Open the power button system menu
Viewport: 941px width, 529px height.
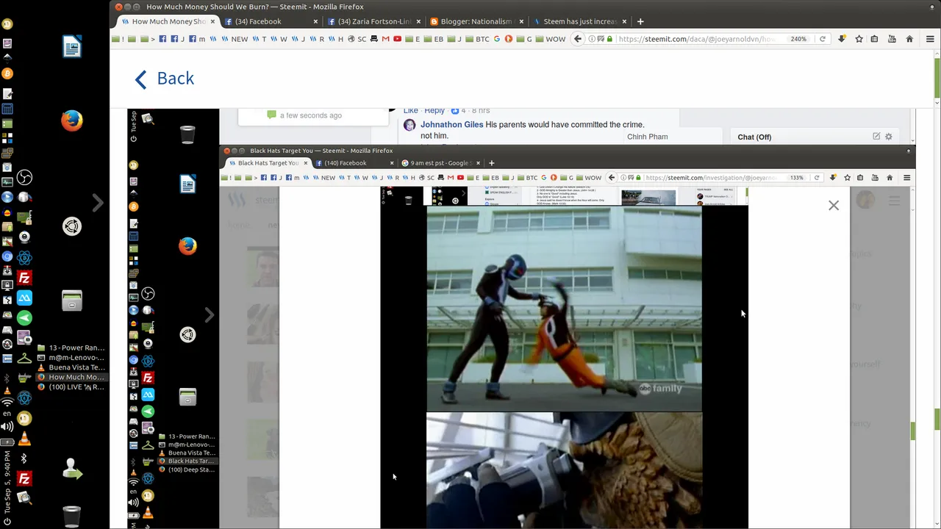click(x=7, y=522)
